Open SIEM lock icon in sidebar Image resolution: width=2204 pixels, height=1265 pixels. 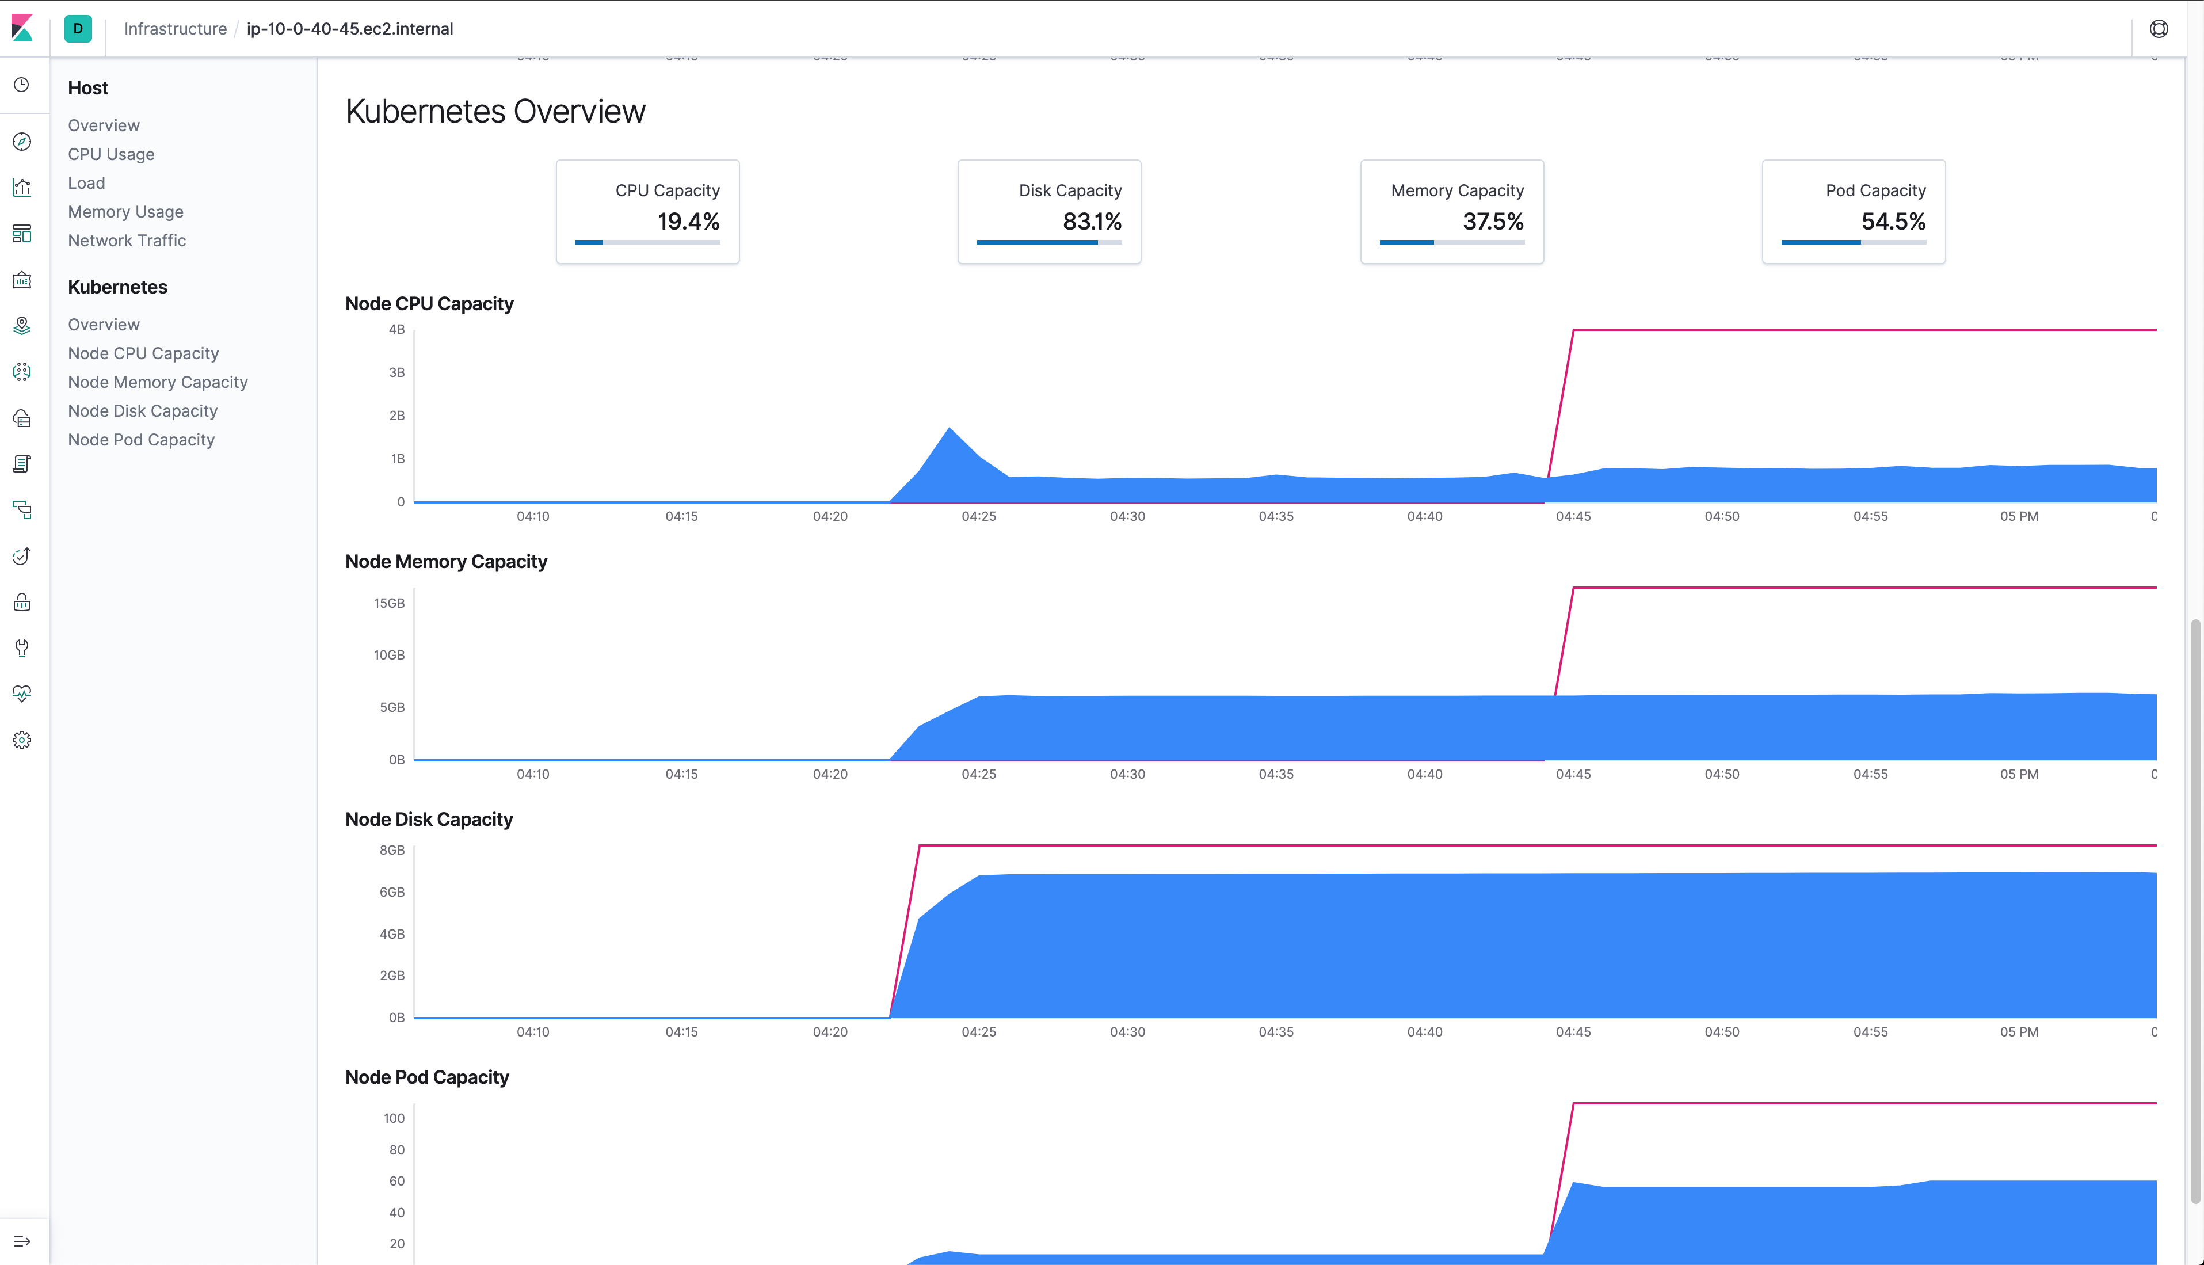[22, 602]
